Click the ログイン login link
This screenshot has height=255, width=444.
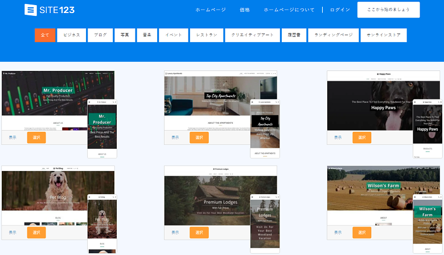340,10
